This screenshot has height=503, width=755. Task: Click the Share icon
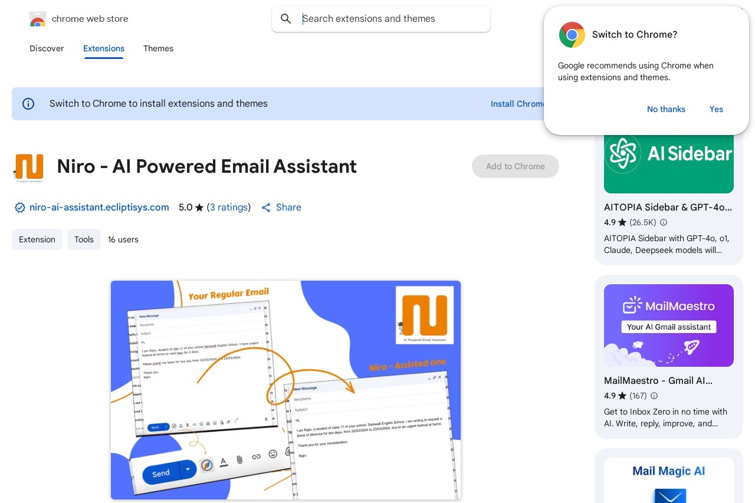266,208
